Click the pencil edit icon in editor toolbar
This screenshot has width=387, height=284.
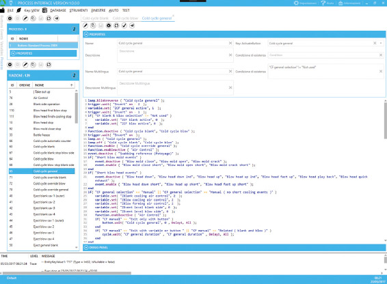[85, 25]
